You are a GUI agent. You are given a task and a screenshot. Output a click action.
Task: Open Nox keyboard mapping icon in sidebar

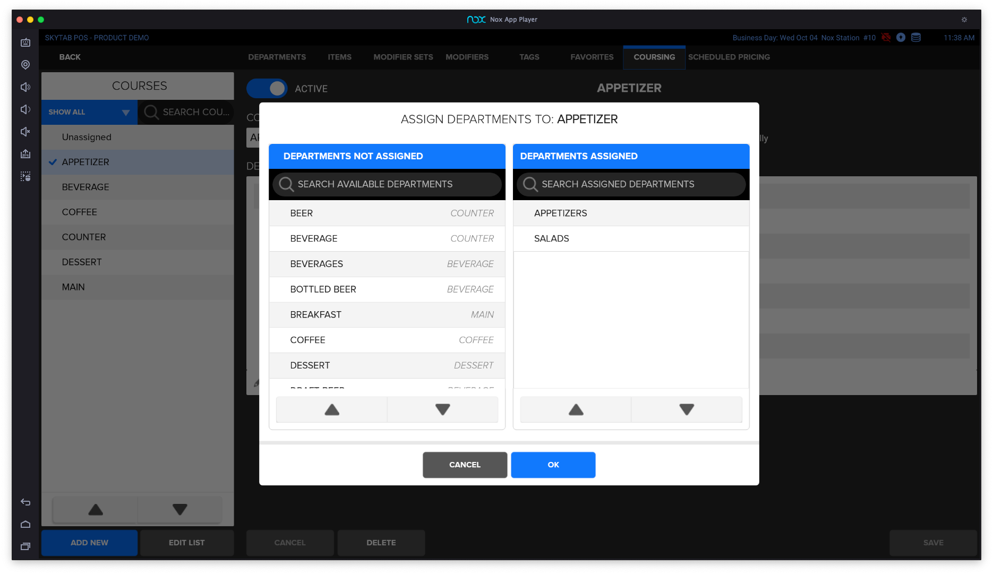pyautogui.click(x=25, y=42)
